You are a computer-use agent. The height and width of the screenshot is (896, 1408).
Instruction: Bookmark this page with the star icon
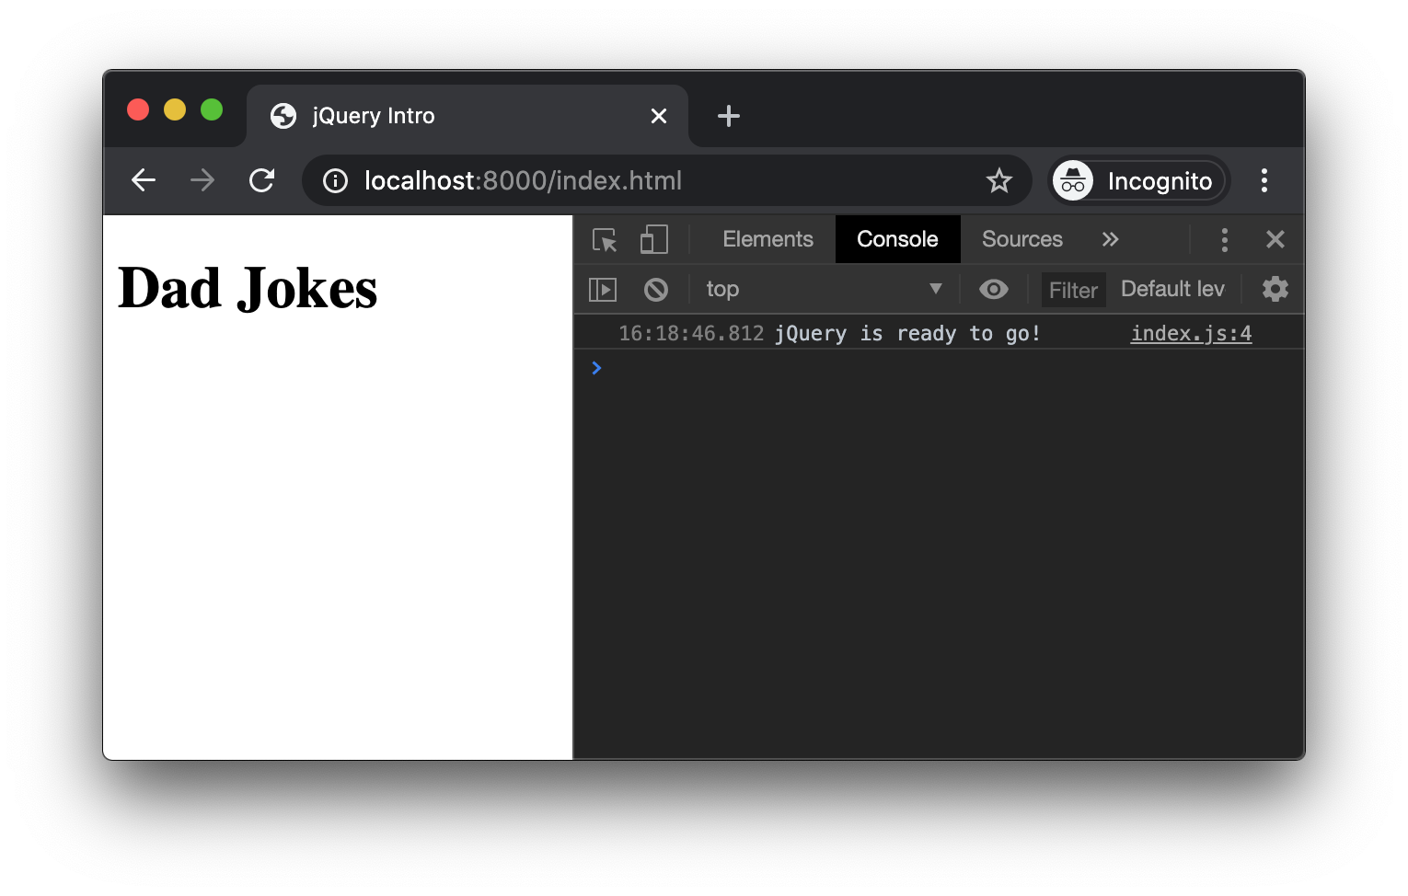[998, 180]
